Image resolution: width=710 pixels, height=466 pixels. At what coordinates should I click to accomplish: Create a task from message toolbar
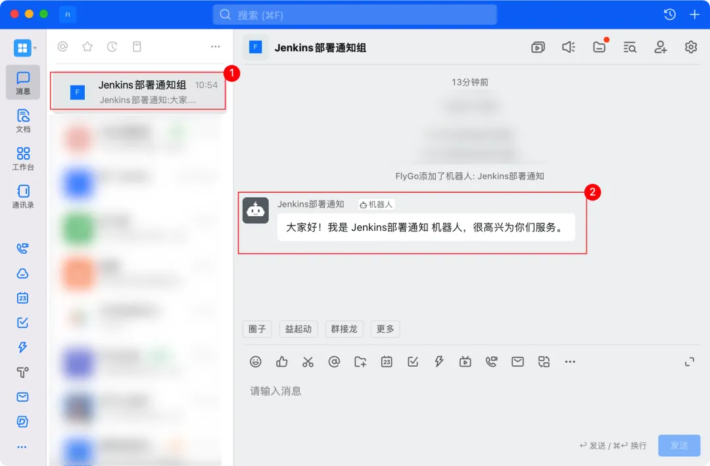coord(413,361)
